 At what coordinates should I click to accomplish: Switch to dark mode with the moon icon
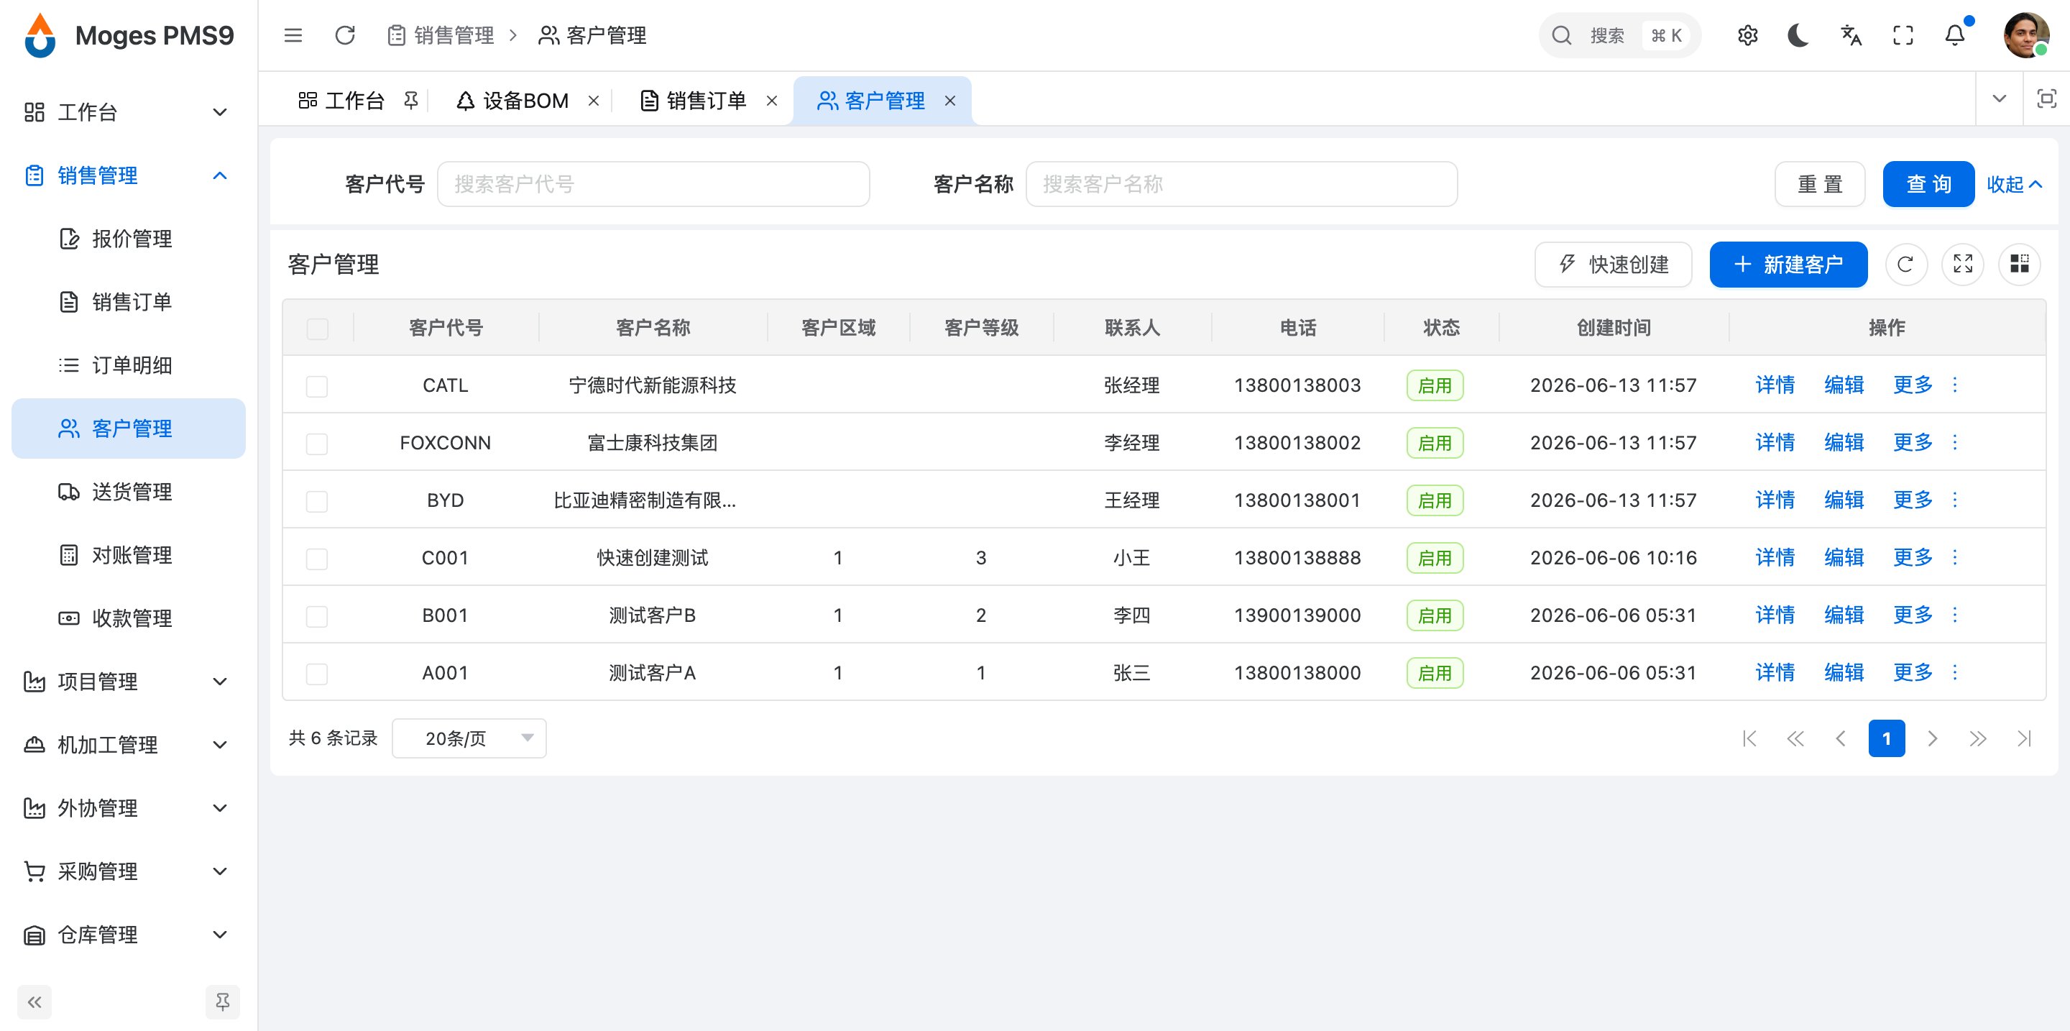(1798, 35)
